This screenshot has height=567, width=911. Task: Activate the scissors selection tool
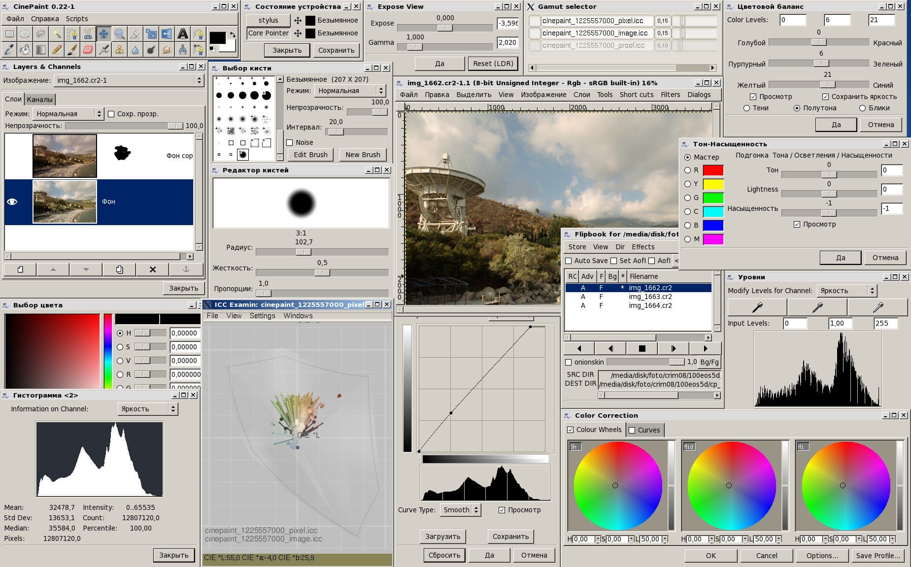tap(88, 34)
